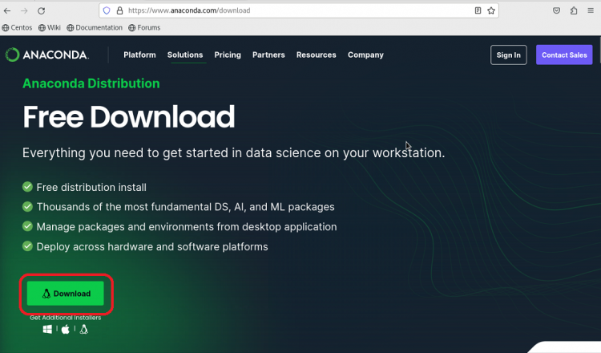
Task: Click the Contact Sales button
Action: click(x=564, y=55)
